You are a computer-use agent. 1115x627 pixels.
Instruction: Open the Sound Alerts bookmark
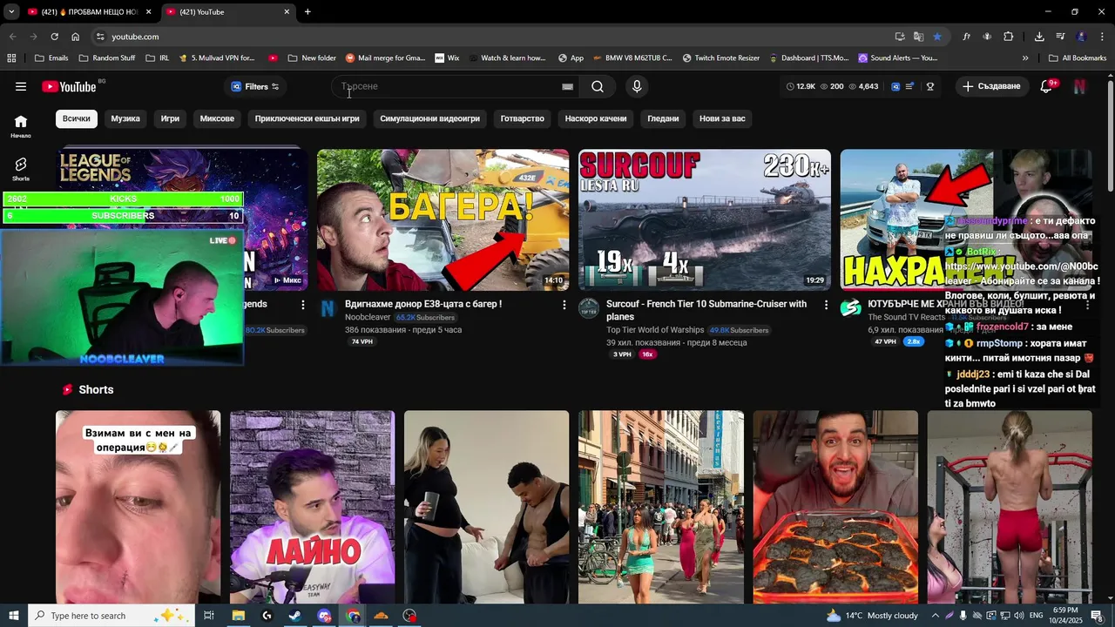(x=898, y=58)
